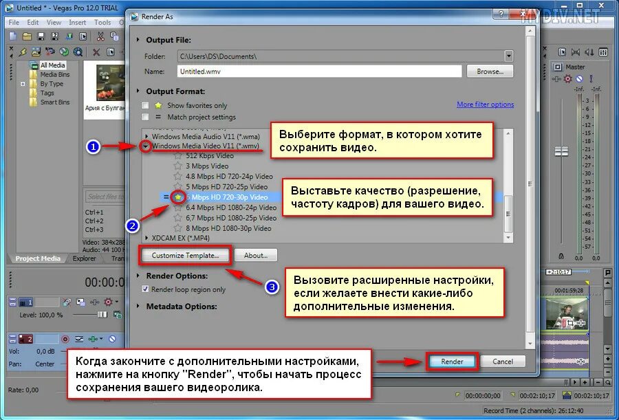
Task: Open Track FX on audio track 2
Action: [x=93, y=339]
